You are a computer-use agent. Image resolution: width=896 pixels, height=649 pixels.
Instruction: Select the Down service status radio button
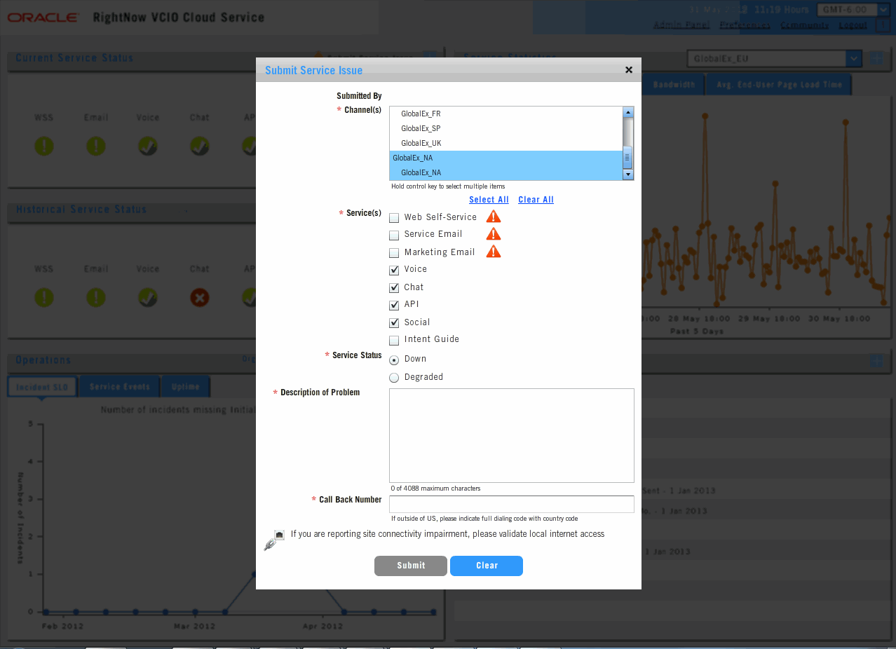click(394, 360)
